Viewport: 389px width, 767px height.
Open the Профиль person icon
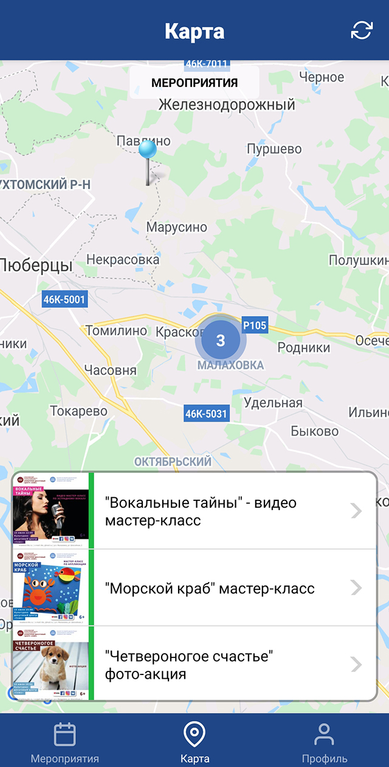coord(325,734)
